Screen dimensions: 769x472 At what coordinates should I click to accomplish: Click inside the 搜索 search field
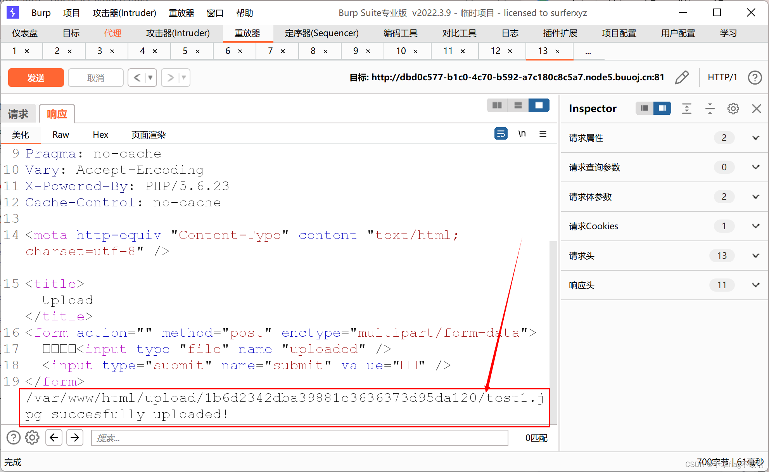point(271,437)
